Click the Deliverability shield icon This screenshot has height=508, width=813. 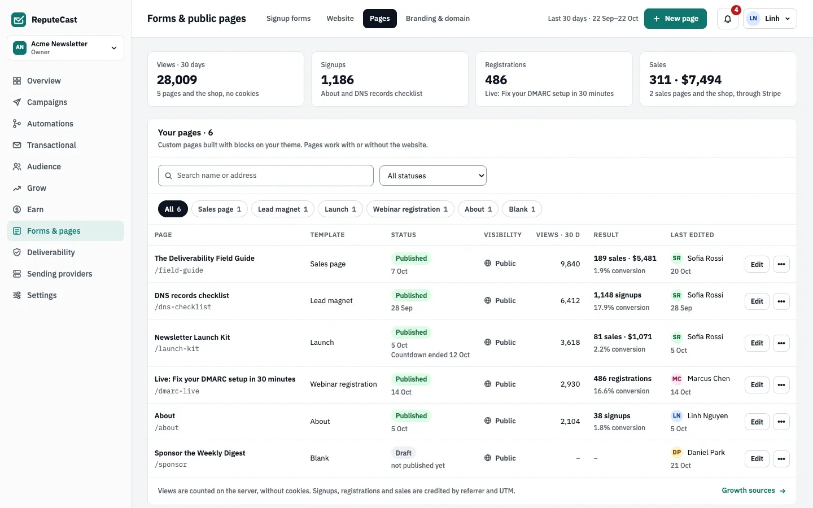click(17, 252)
